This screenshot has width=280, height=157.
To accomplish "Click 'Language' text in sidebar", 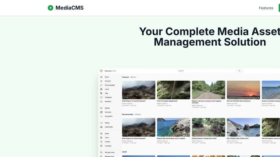I will tap(108, 146).
